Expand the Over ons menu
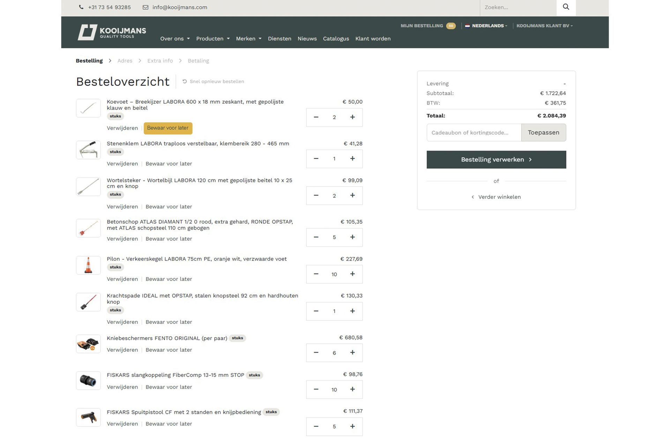This screenshot has height=445, width=670. (175, 39)
